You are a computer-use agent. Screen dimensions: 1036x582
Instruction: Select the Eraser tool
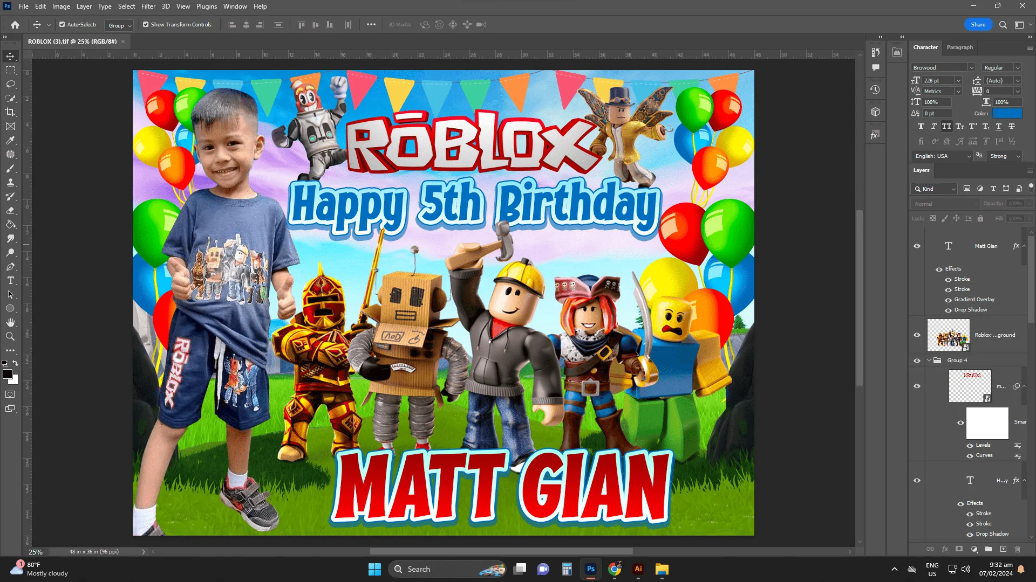10,211
